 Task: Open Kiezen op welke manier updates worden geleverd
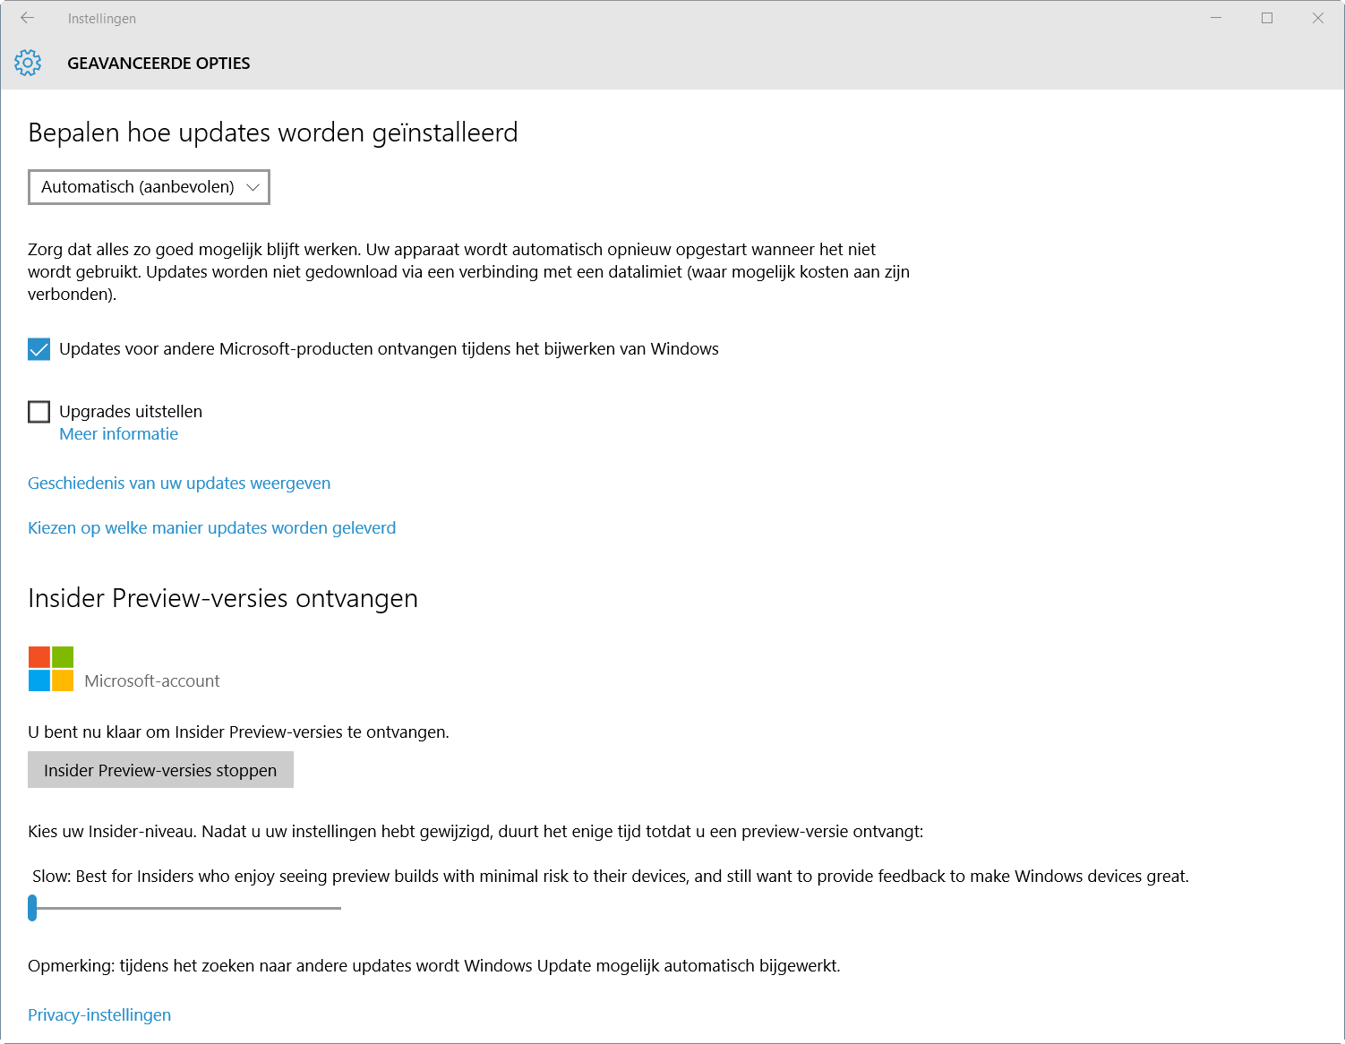[211, 528]
